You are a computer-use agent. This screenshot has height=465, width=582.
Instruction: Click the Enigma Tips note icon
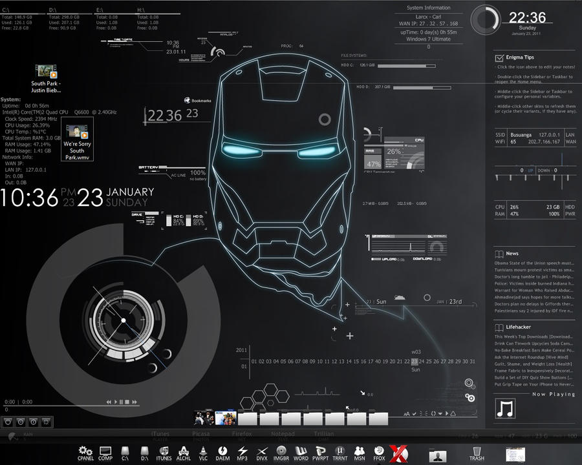pos(499,58)
